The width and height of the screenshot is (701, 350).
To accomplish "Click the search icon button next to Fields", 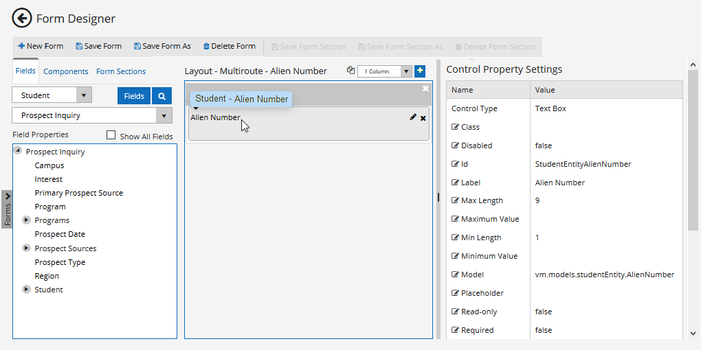I will 162,96.
